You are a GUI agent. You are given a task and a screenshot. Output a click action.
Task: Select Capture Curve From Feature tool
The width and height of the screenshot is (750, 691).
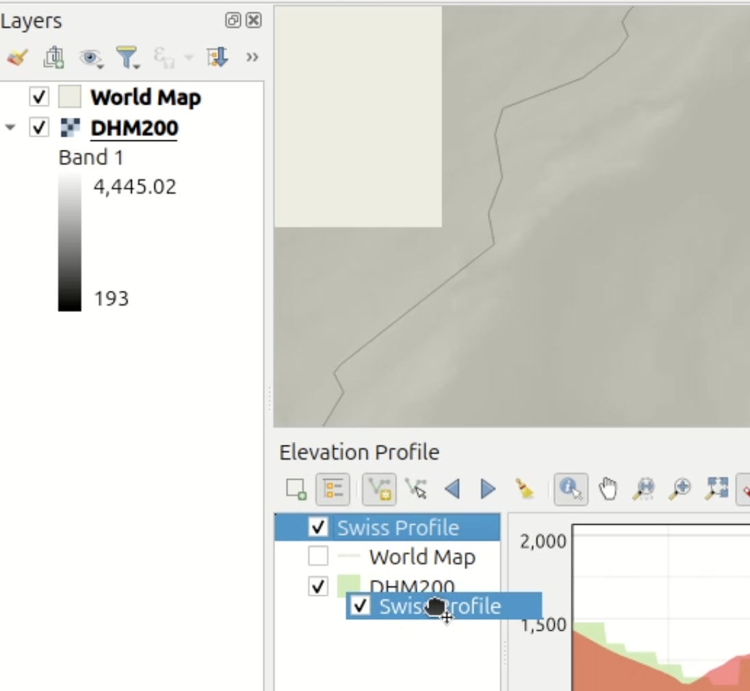pyautogui.click(x=415, y=489)
